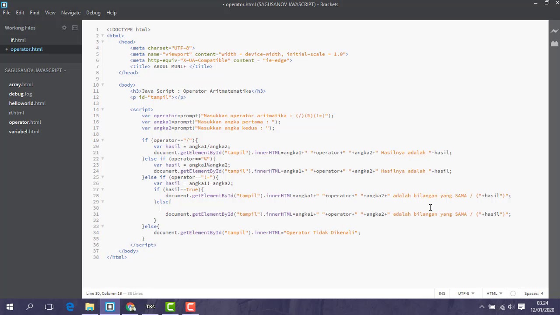Open the HTML language mode dropdown

[494, 294]
